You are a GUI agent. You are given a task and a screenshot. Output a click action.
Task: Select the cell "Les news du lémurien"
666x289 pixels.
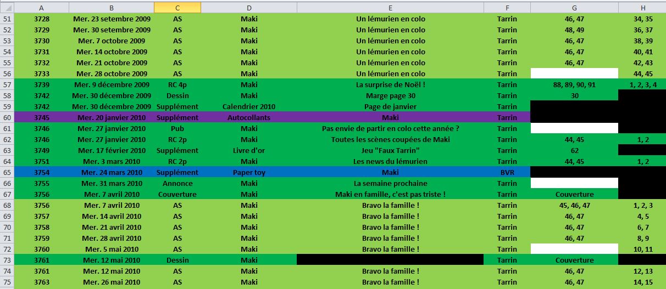[x=390, y=161]
